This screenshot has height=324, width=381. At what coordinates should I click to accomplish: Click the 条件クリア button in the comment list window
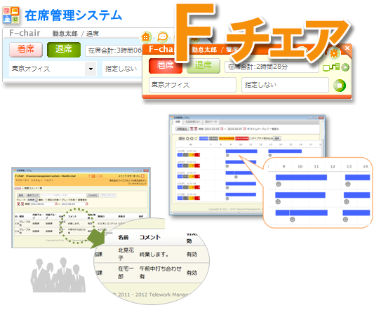point(32,195)
